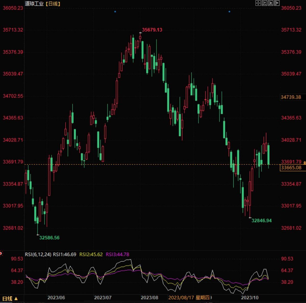306x303 pixels.
Task: Click the 2023/06 date on time axis
Action: (56, 298)
